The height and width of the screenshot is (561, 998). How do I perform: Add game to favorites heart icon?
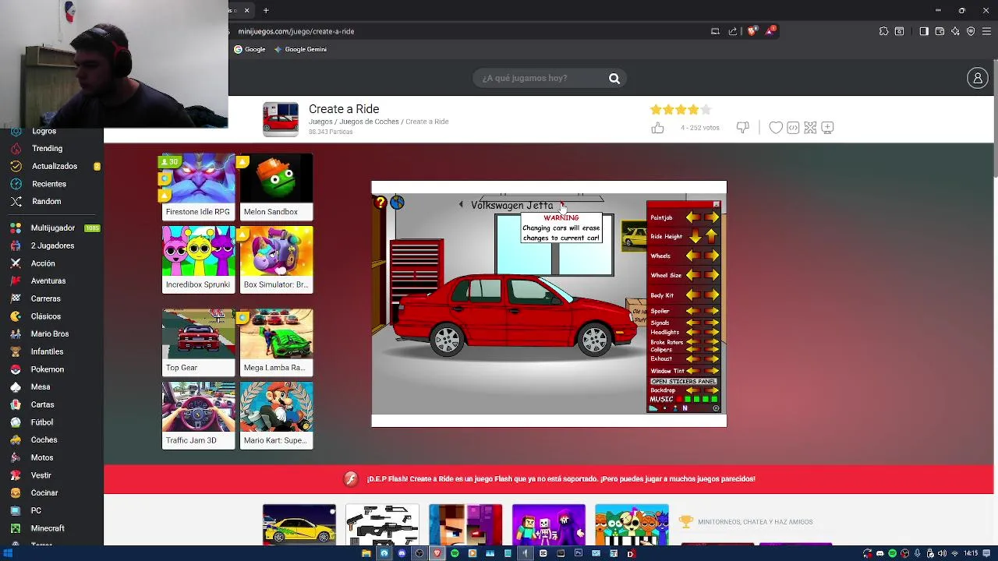point(776,128)
